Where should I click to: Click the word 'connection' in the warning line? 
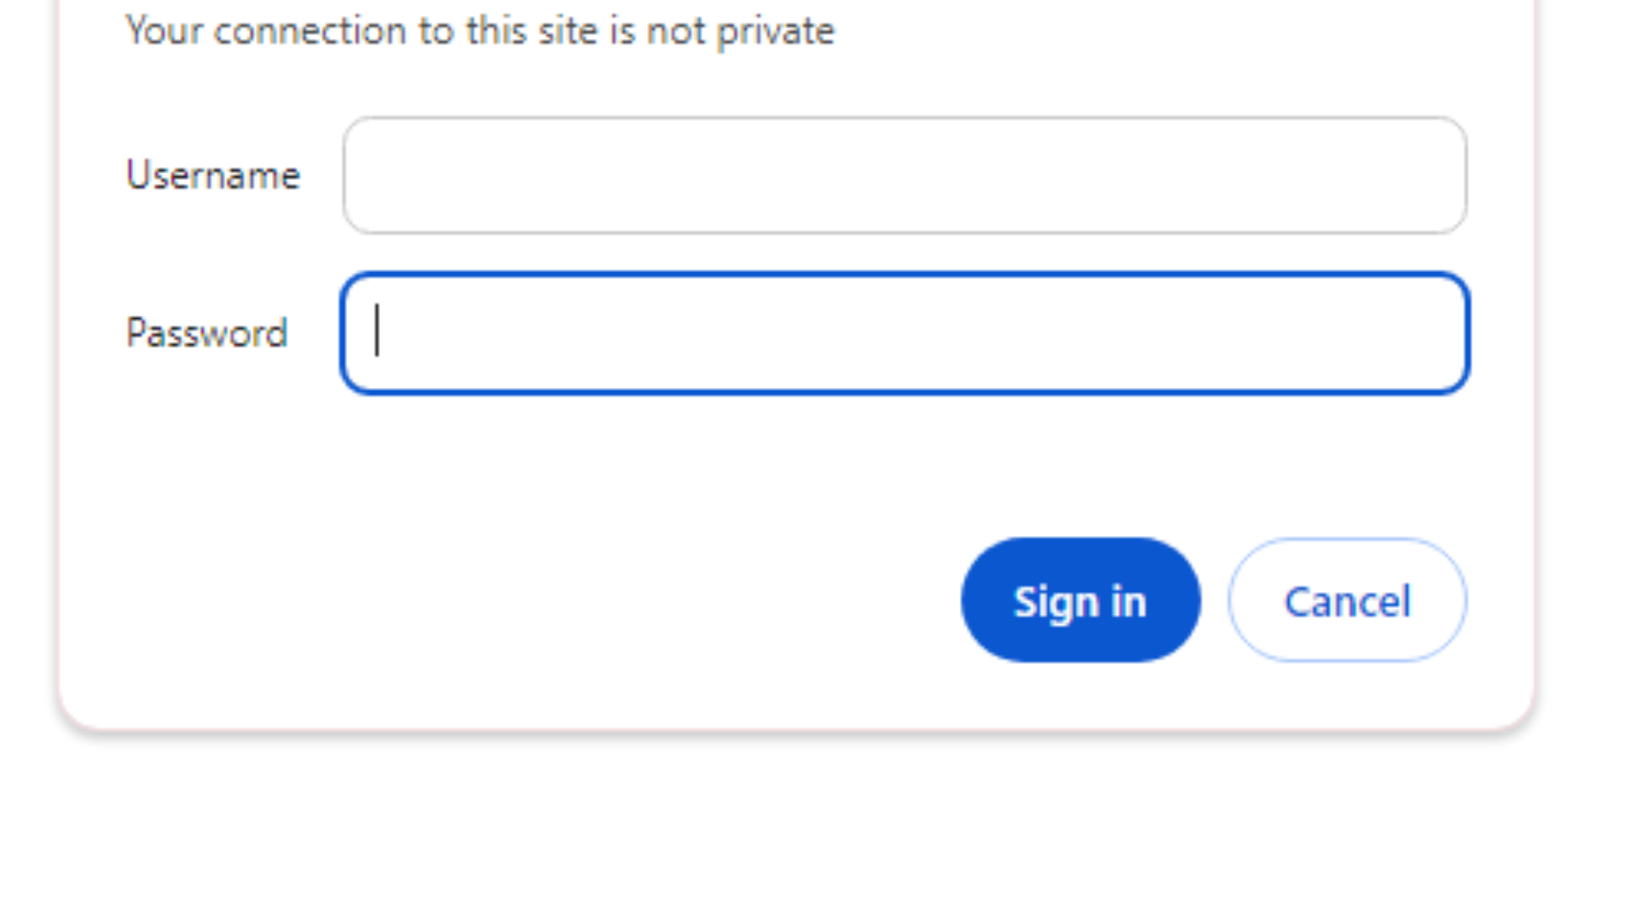tap(309, 32)
